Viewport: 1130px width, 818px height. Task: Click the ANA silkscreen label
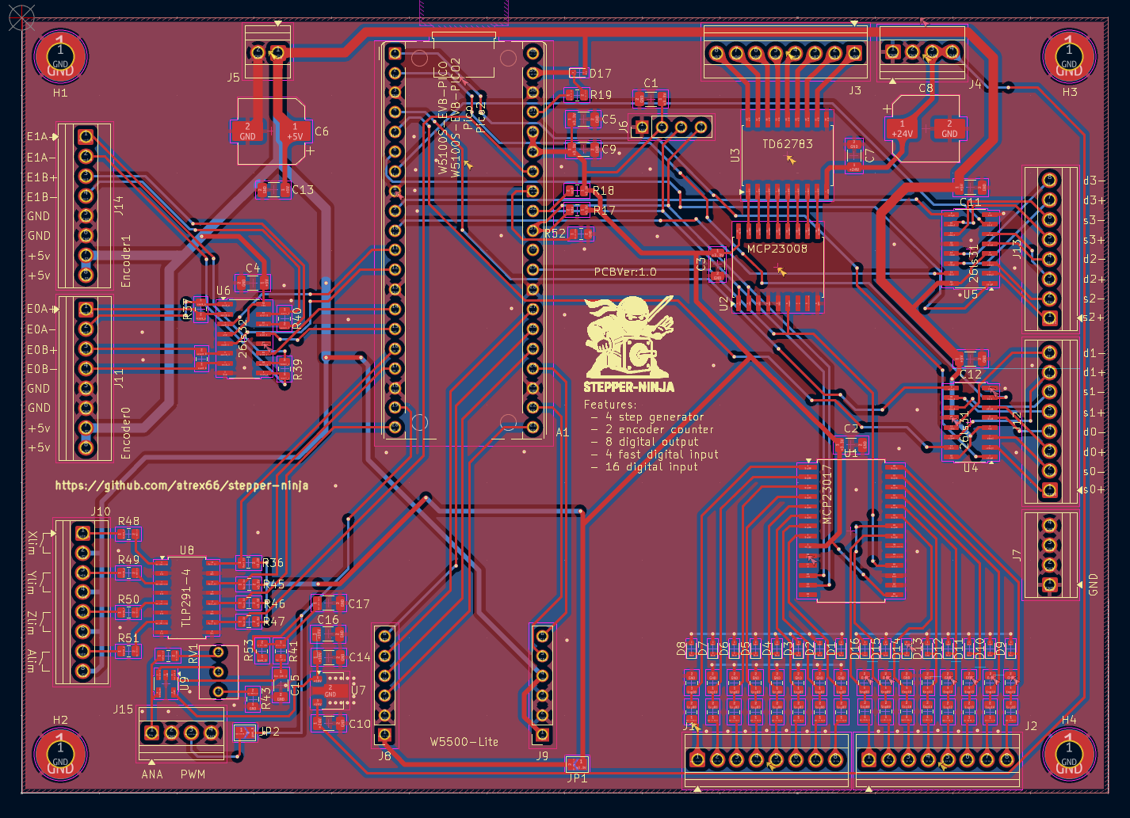(152, 774)
